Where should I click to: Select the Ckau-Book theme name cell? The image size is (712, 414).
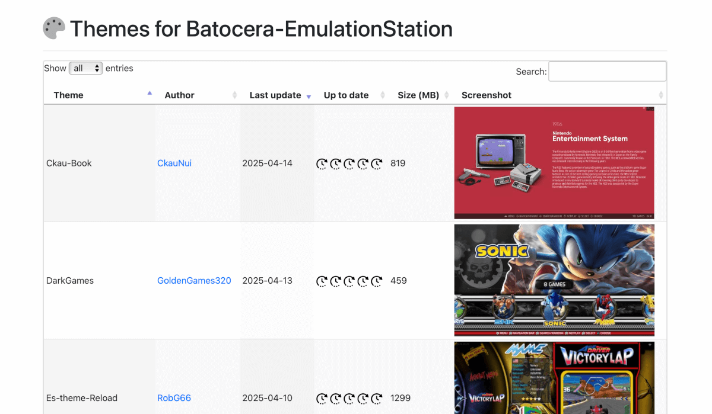point(69,163)
